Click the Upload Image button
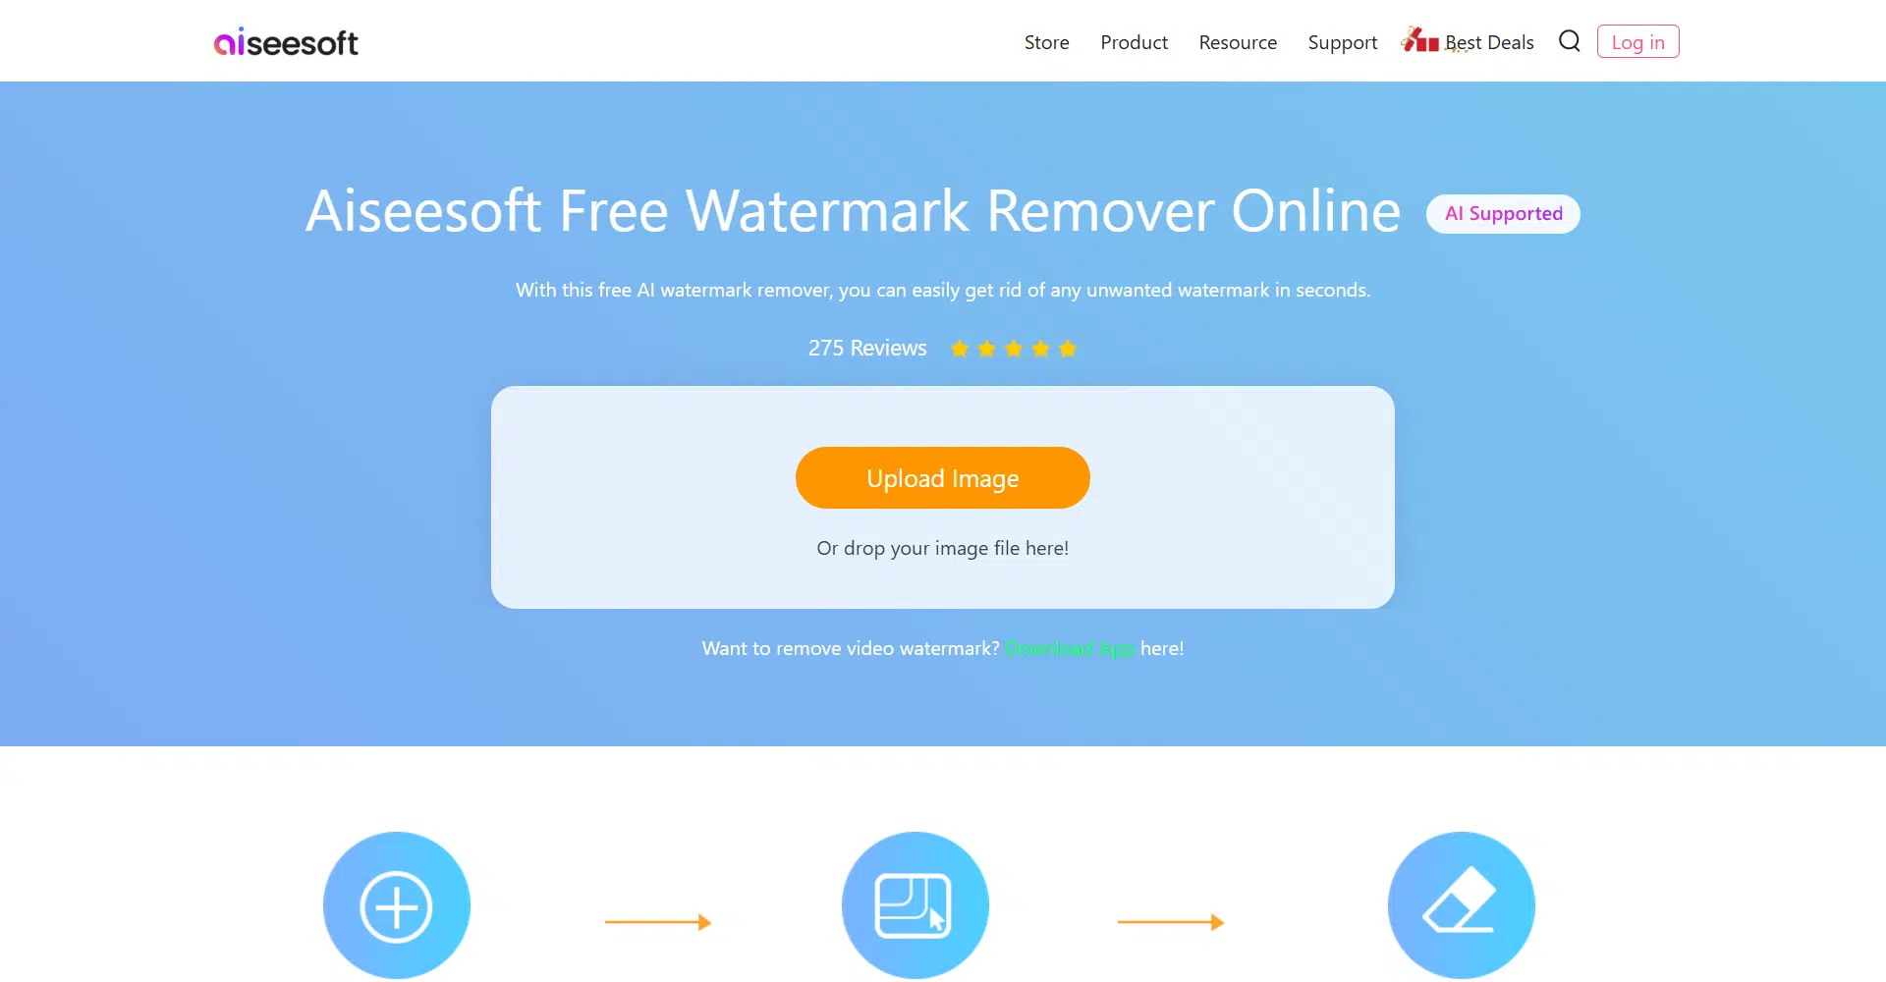 click(x=943, y=478)
